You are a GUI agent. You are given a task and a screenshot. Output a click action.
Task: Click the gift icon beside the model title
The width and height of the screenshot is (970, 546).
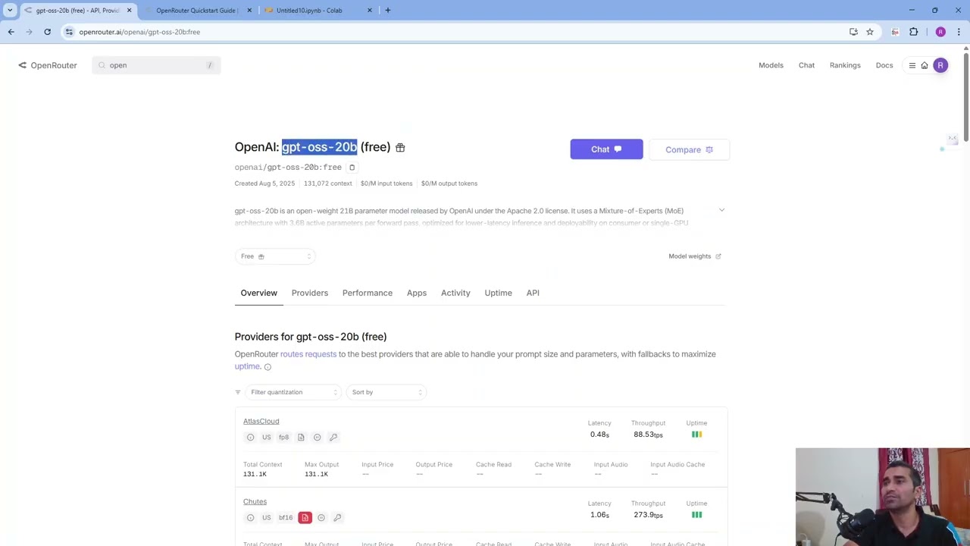(x=400, y=148)
